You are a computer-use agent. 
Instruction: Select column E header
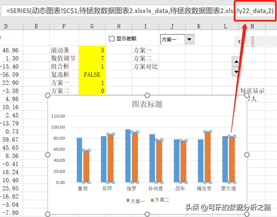[36, 26]
